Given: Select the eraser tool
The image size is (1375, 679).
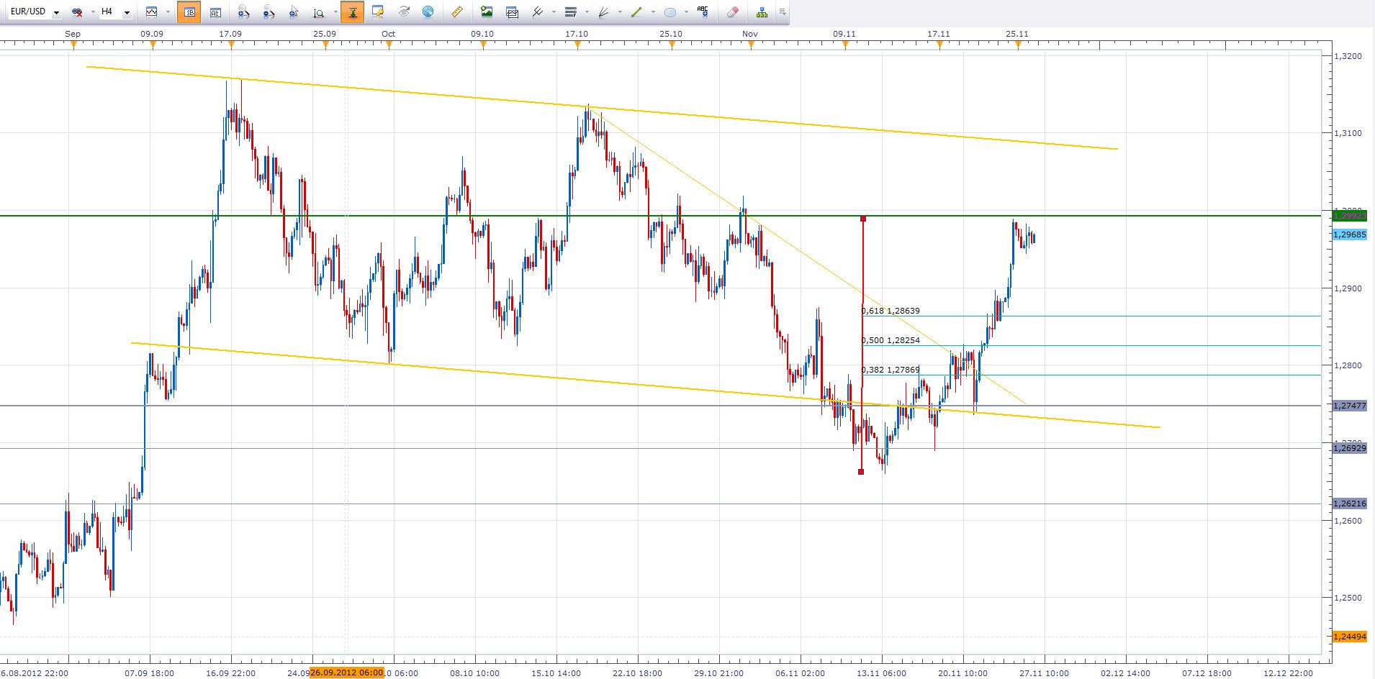Looking at the screenshot, I should (732, 12).
